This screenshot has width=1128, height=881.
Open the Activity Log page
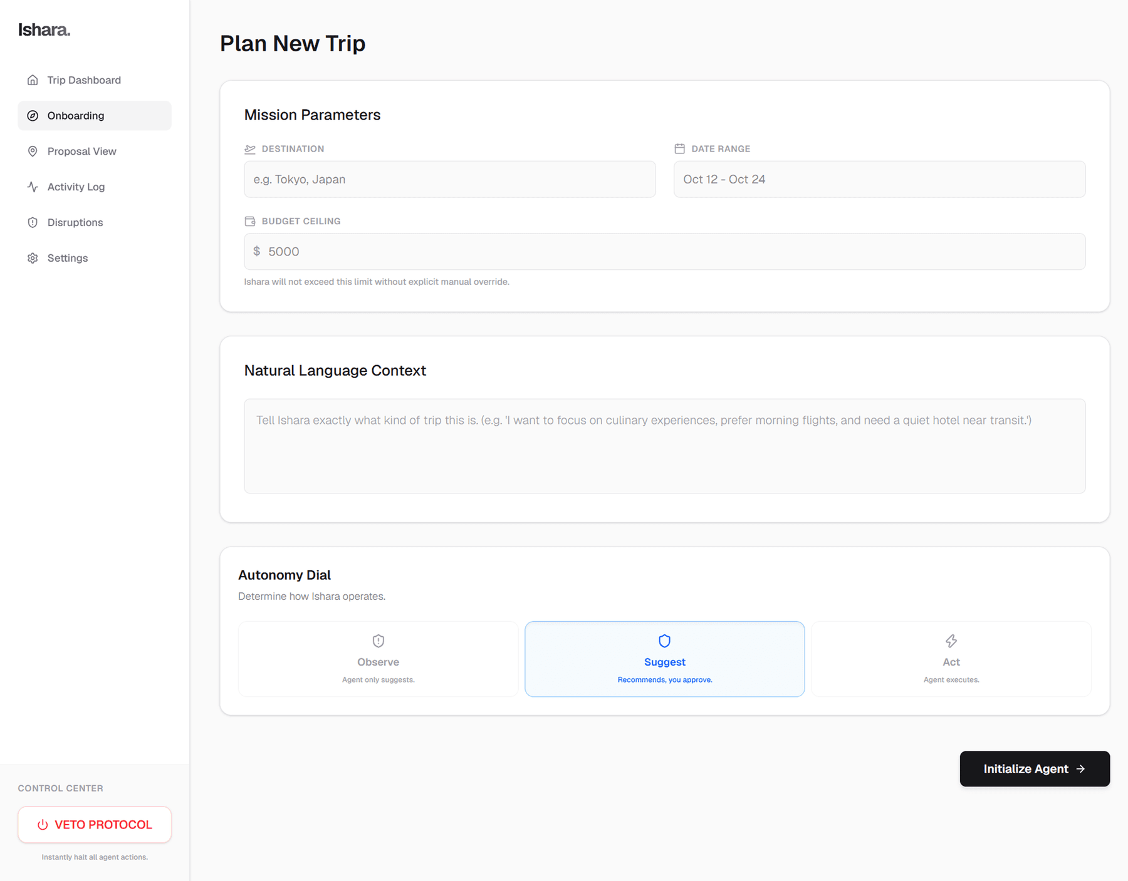(x=95, y=187)
